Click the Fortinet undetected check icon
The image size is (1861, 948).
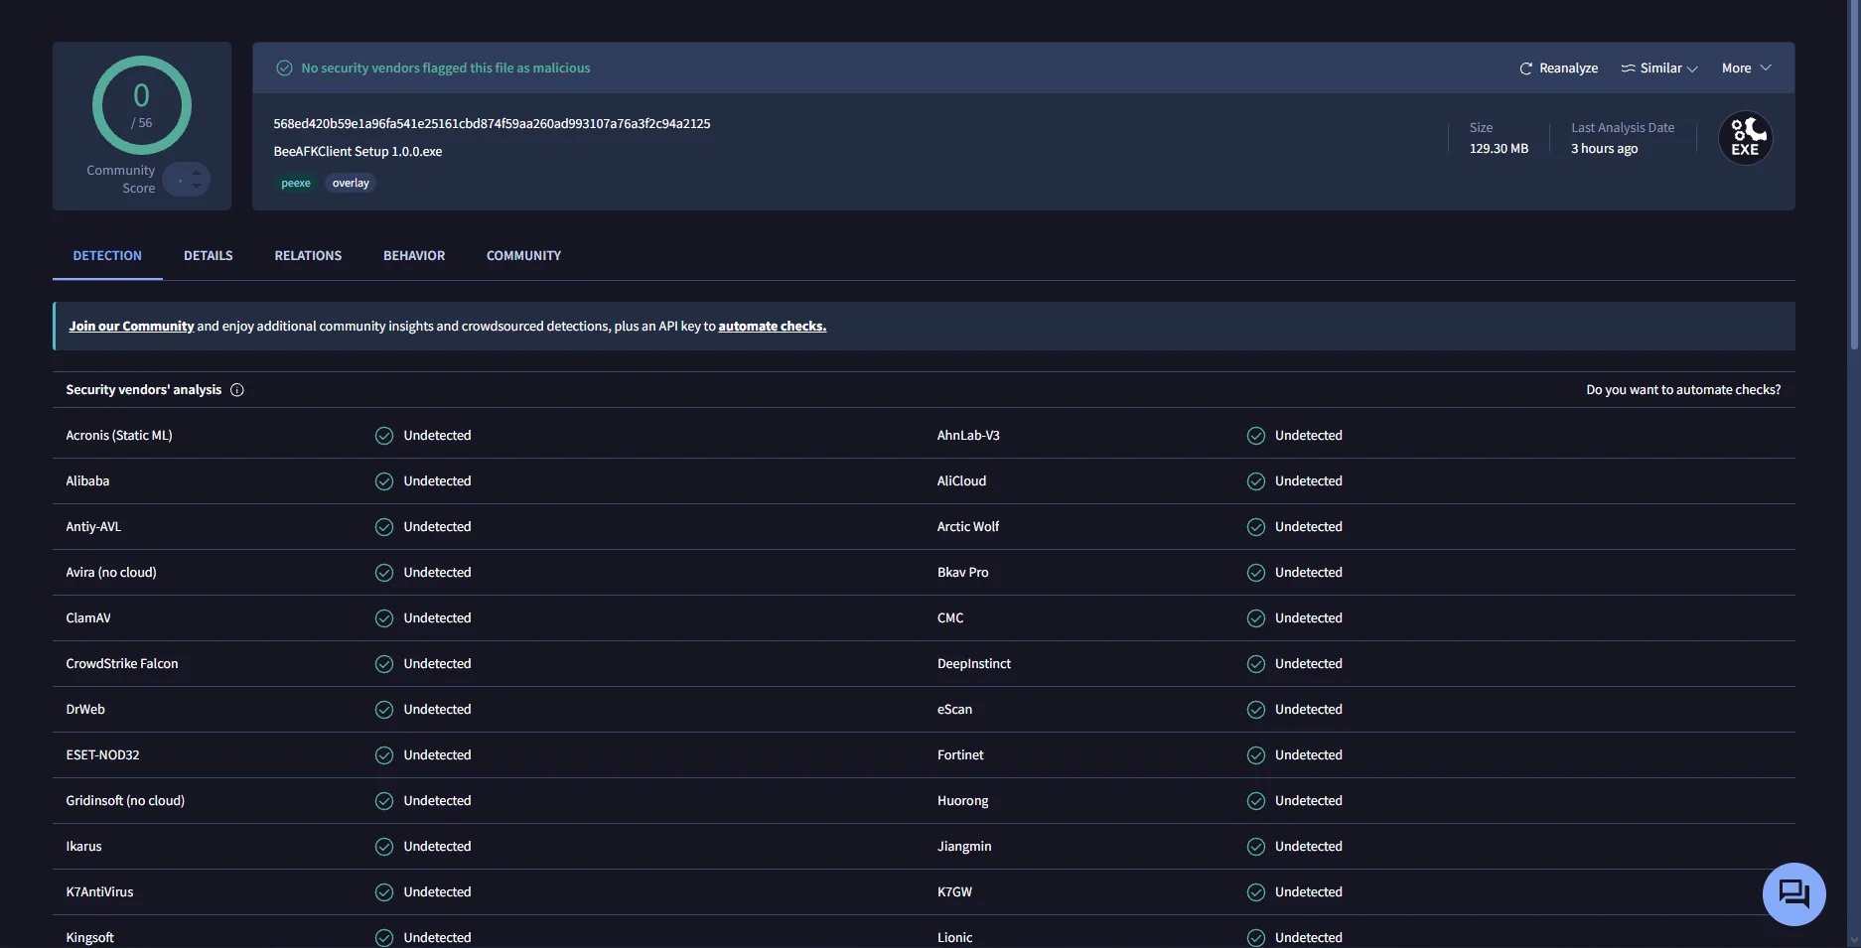[1256, 755]
